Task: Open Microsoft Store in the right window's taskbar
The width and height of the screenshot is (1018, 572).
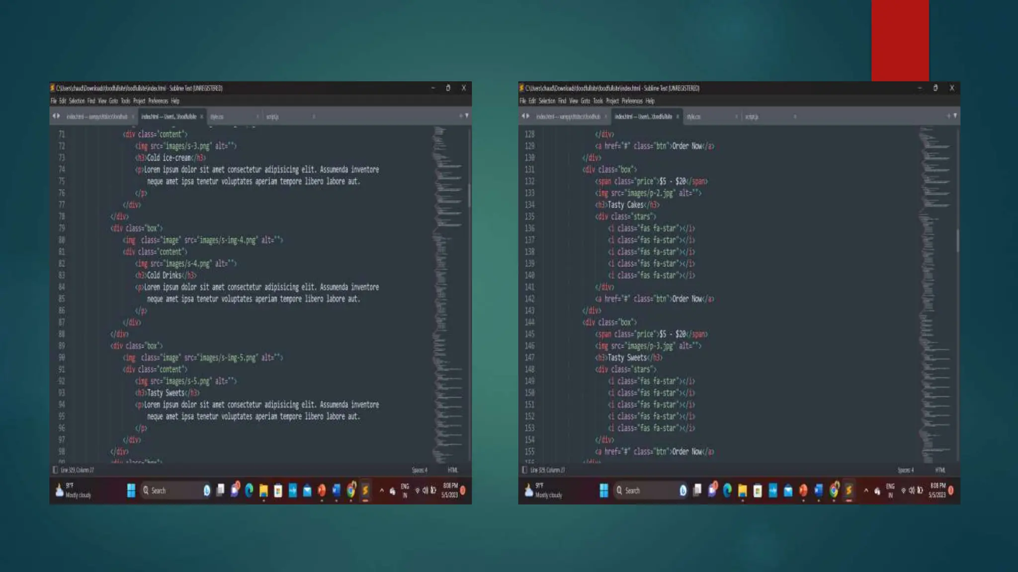Action: coord(758,491)
